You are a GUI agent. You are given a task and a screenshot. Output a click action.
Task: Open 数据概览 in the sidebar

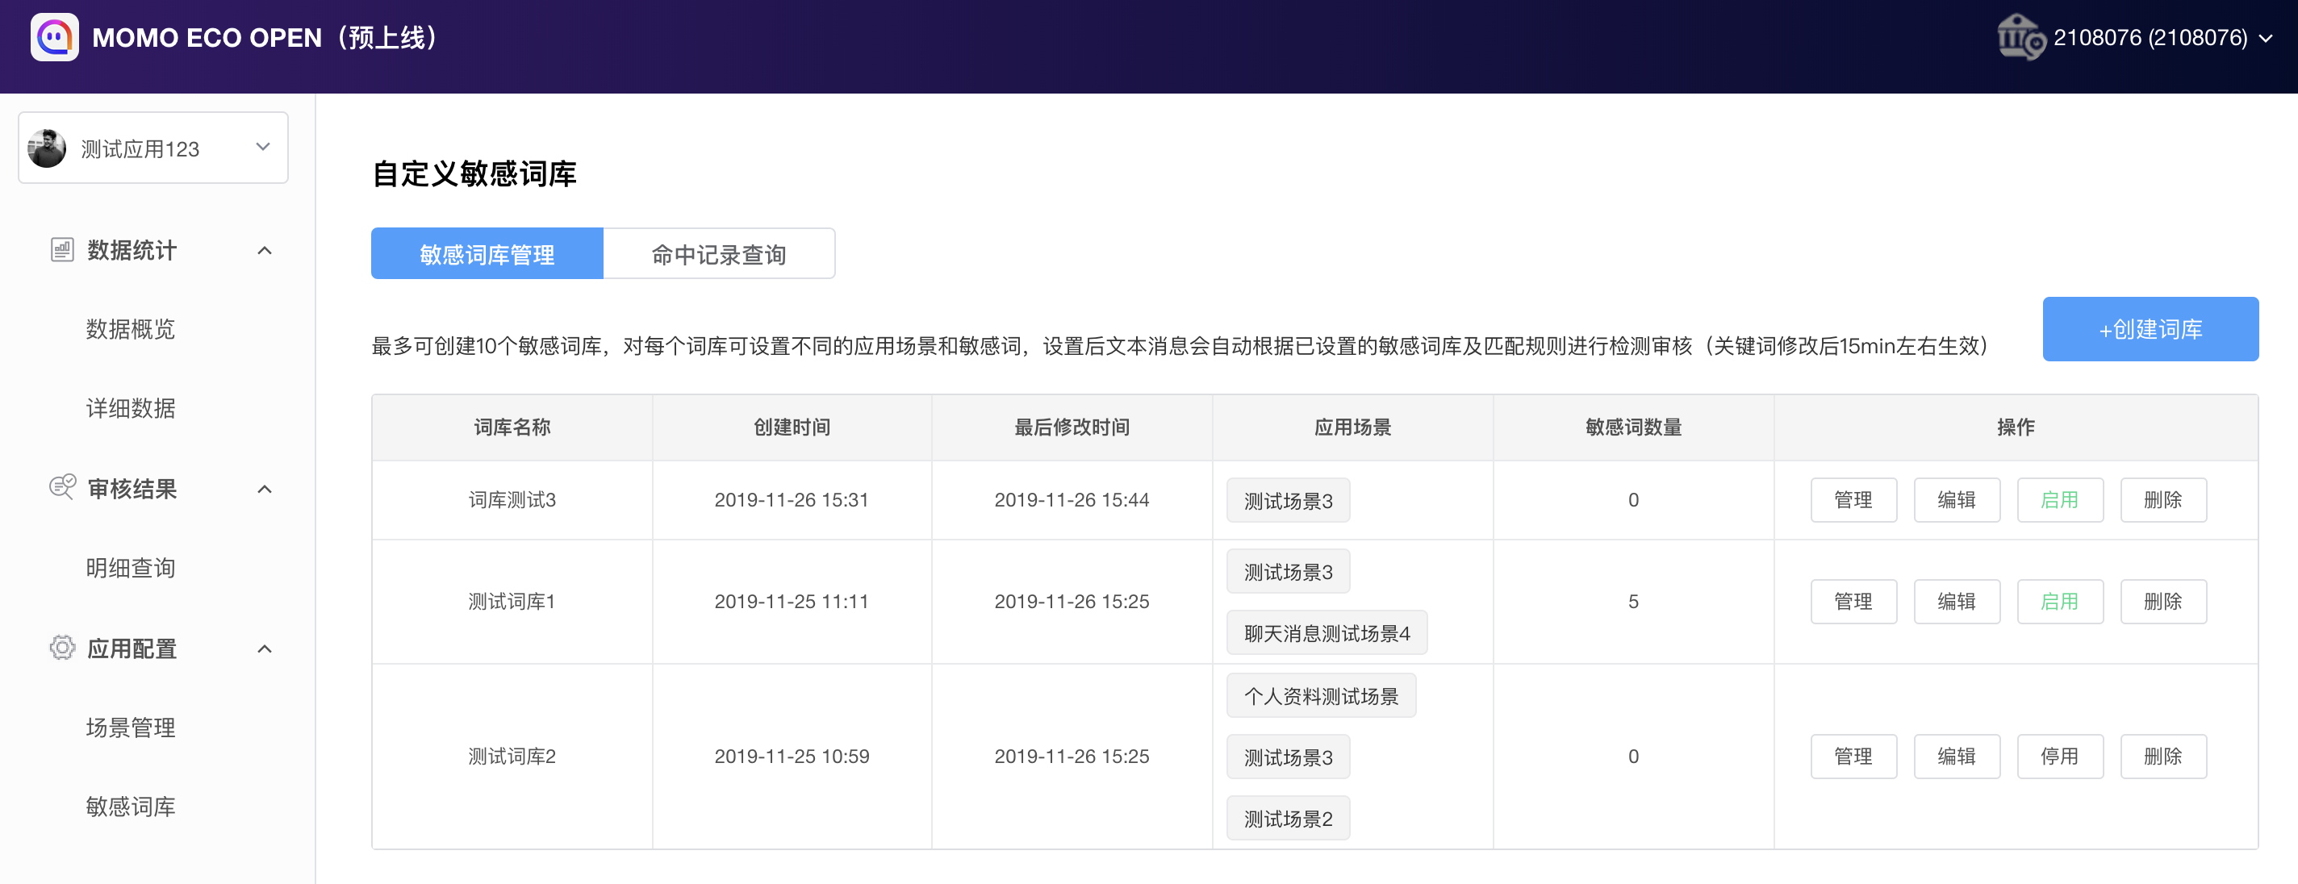[130, 329]
